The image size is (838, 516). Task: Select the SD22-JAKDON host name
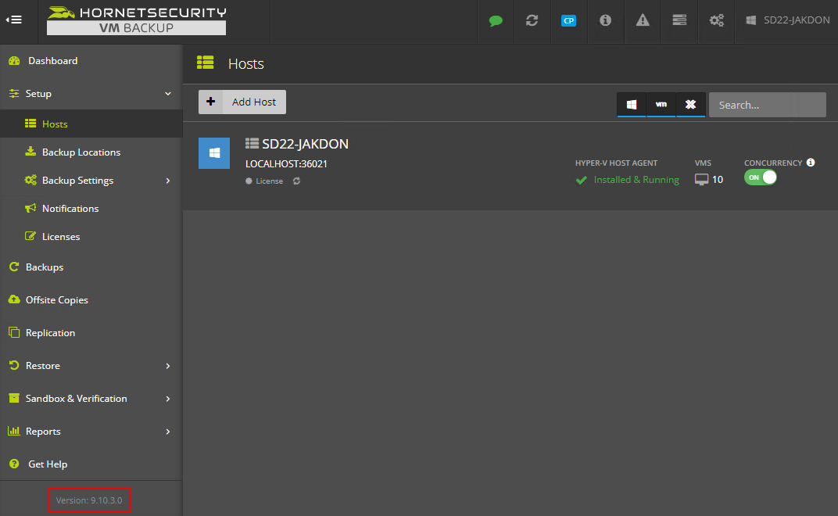pos(305,144)
